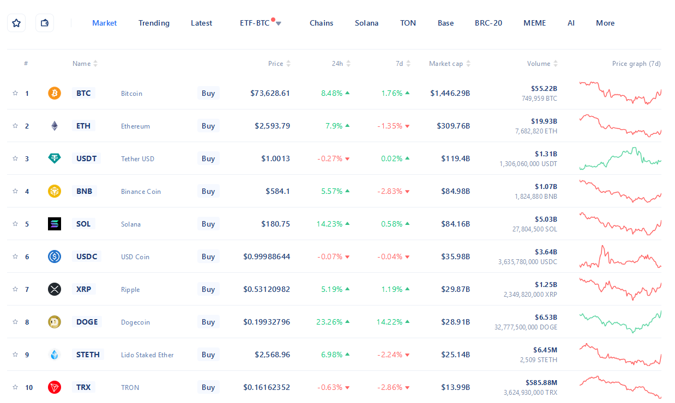The height and width of the screenshot is (403, 675).
Task: Open the USDT 7d price graph
Action: (x=620, y=158)
